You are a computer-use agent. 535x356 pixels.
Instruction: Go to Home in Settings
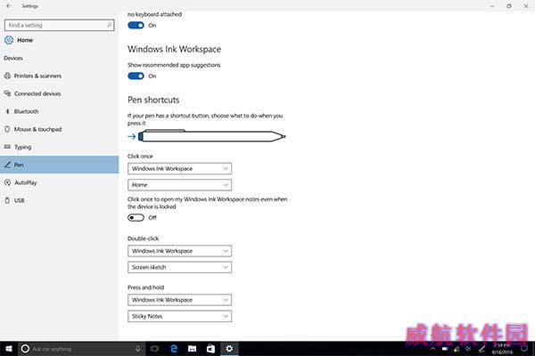click(x=25, y=40)
